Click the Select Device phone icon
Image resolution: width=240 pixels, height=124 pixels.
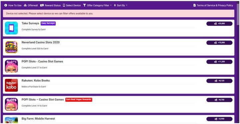pyautogui.click(x=64, y=5)
